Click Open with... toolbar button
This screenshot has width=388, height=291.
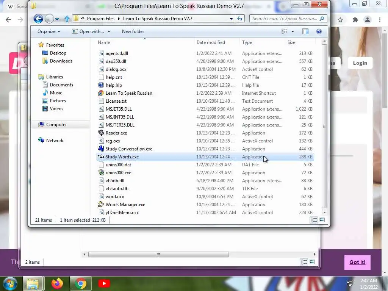[x=88, y=31]
